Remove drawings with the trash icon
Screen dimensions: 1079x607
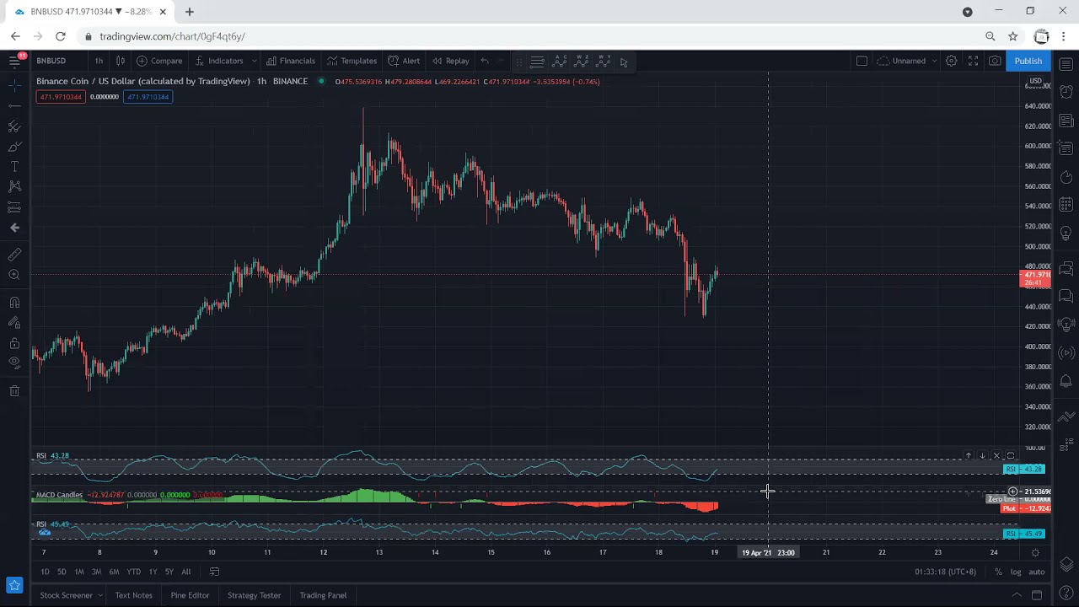pos(14,390)
